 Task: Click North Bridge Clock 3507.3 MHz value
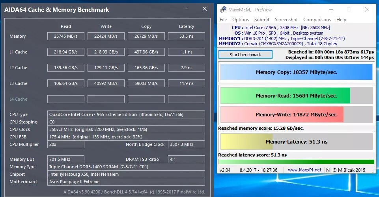point(187,144)
